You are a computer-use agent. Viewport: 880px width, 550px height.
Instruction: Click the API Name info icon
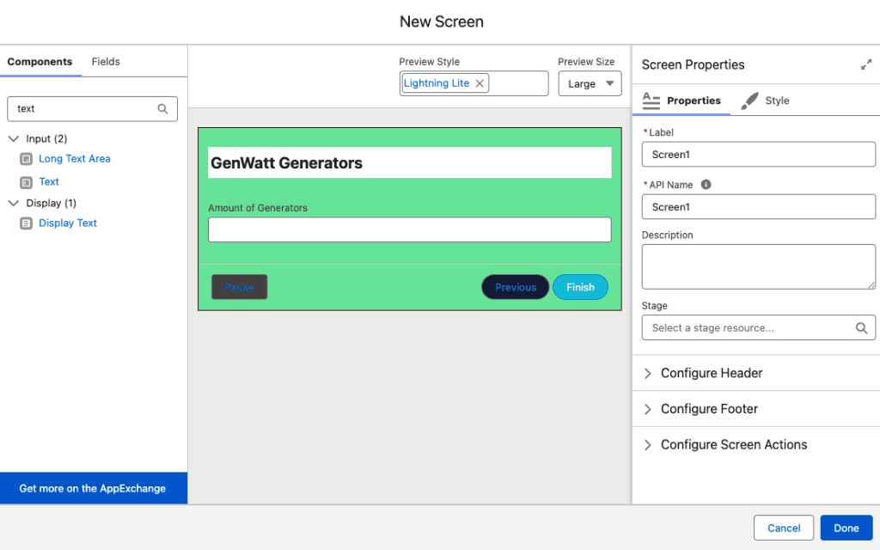(706, 184)
